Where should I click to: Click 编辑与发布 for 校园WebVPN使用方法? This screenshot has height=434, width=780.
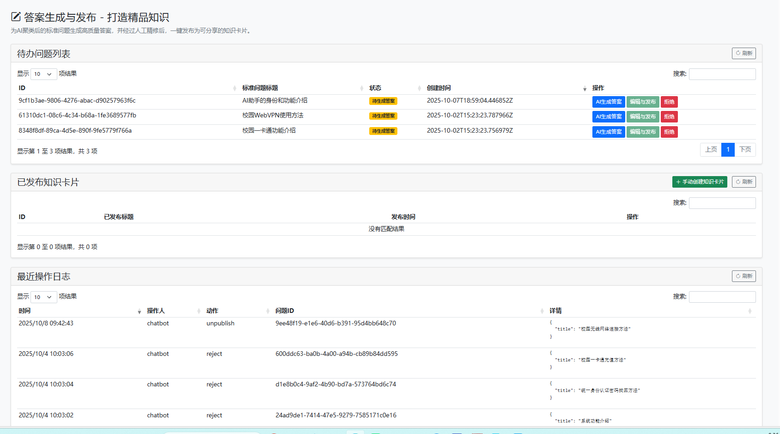pyautogui.click(x=642, y=116)
